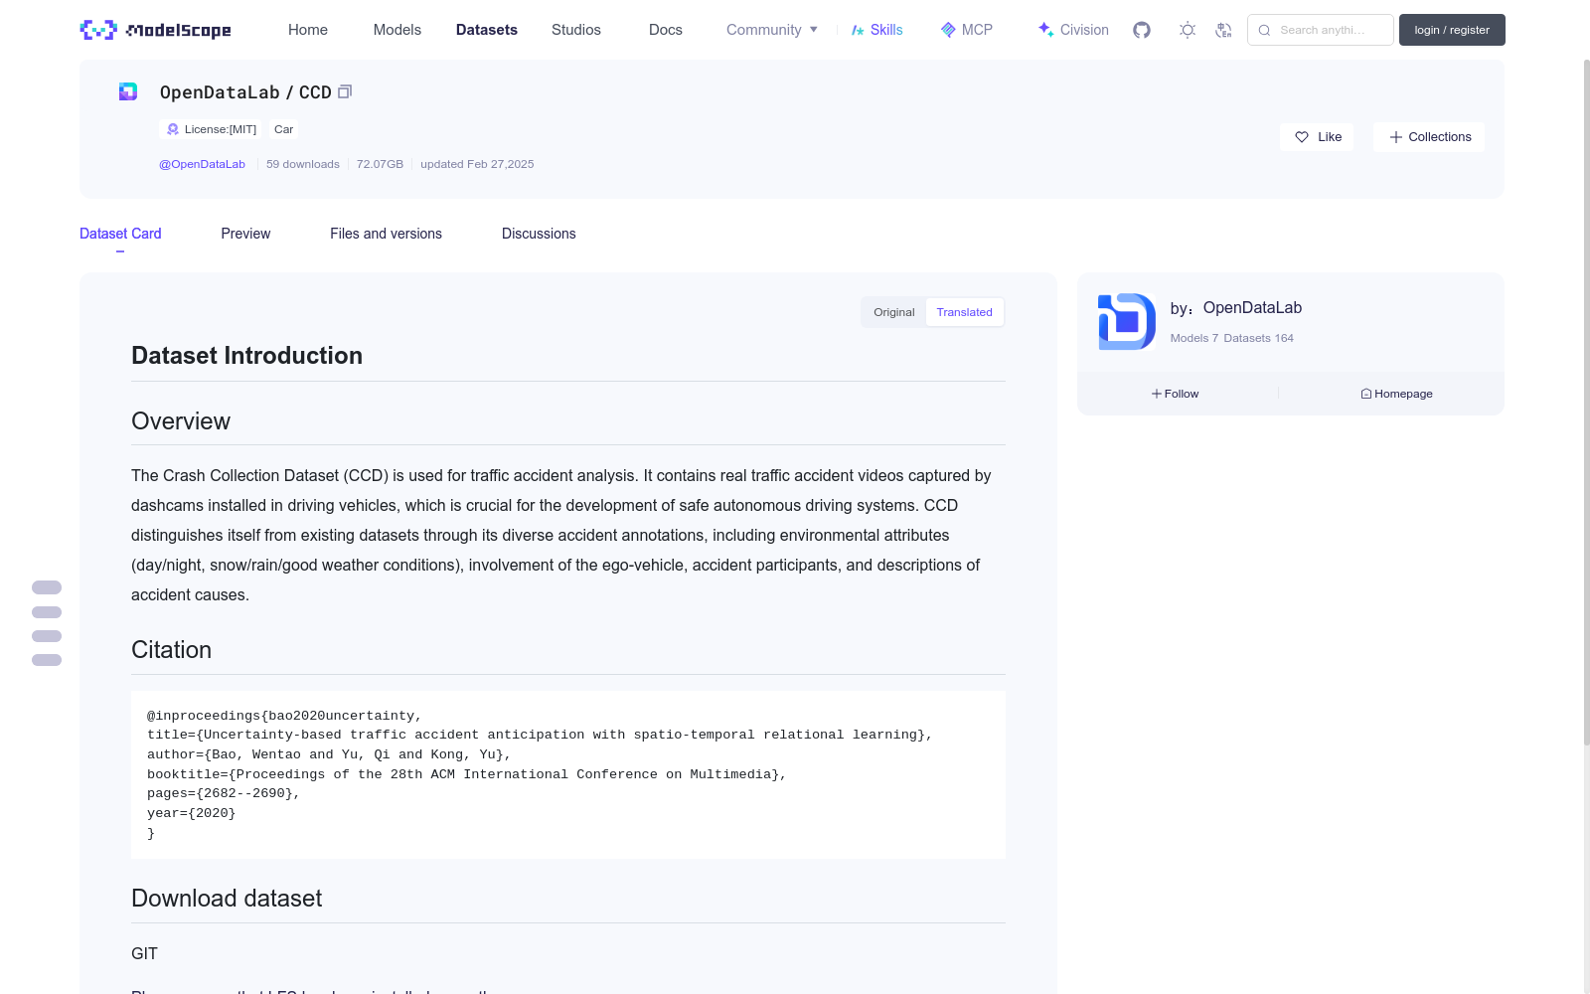This screenshot has width=1590, height=994.
Task: Open the Files and versions tab
Action: [386, 234]
